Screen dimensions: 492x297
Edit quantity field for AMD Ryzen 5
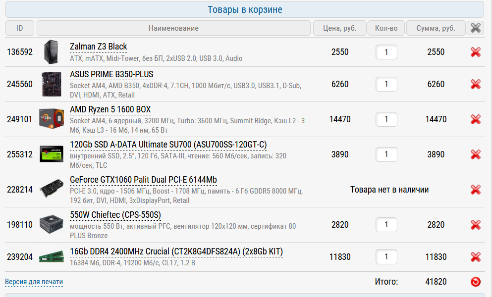386,119
